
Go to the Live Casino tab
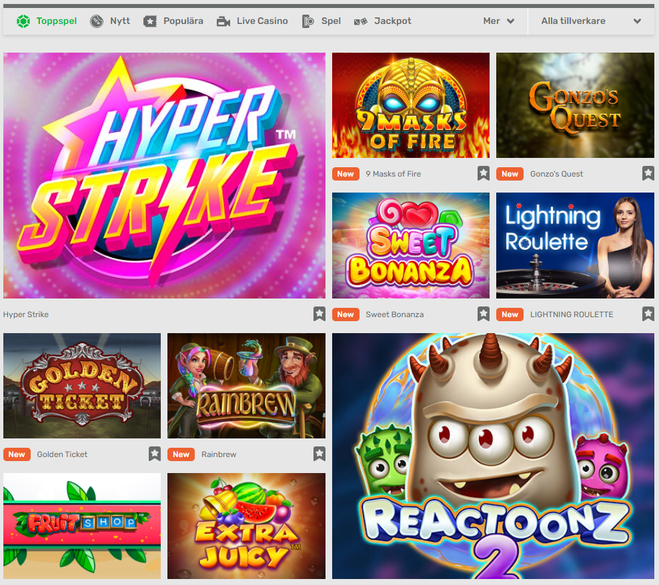tap(252, 21)
